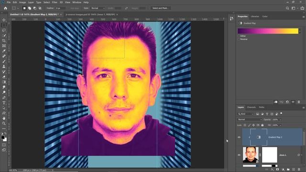306x172 pixels.
Task: Open the Layers panel menu
Action: coord(304,107)
